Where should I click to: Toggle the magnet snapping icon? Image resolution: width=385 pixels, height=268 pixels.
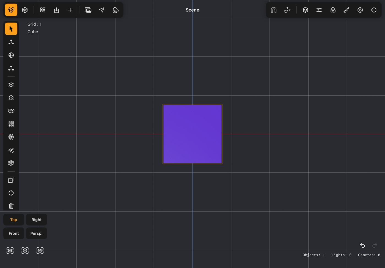tap(274, 10)
